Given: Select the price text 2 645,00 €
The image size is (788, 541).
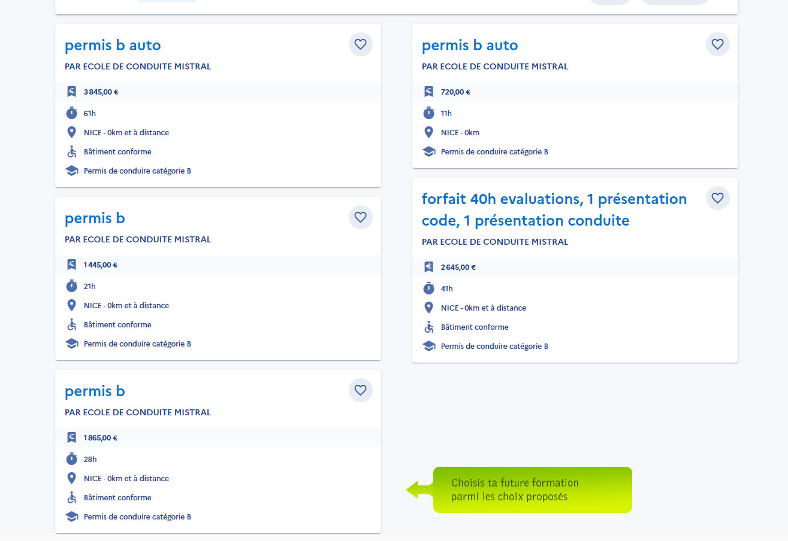Looking at the screenshot, I should (458, 268).
